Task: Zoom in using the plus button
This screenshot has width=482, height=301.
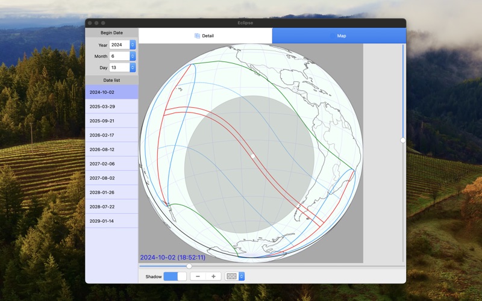Action: point(213,276)
